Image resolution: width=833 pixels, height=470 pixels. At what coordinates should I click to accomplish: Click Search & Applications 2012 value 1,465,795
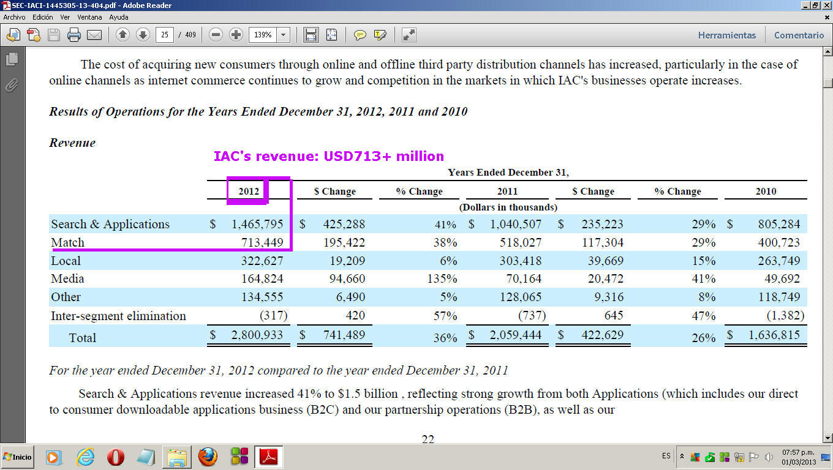[x=257, y=225]
